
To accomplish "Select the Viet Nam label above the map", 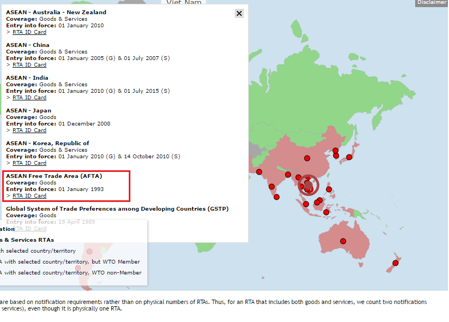I will pyautogui.click(x=184, y=2).
